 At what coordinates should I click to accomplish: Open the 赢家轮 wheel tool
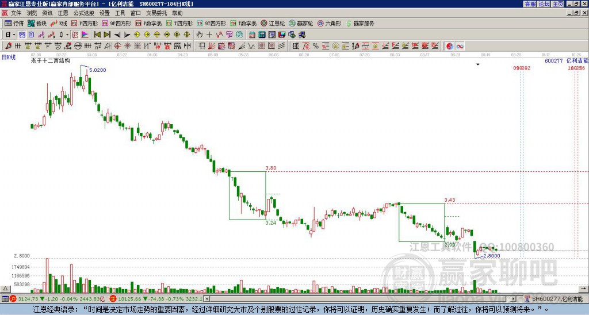pyautogui.click(x=301, y=23)
